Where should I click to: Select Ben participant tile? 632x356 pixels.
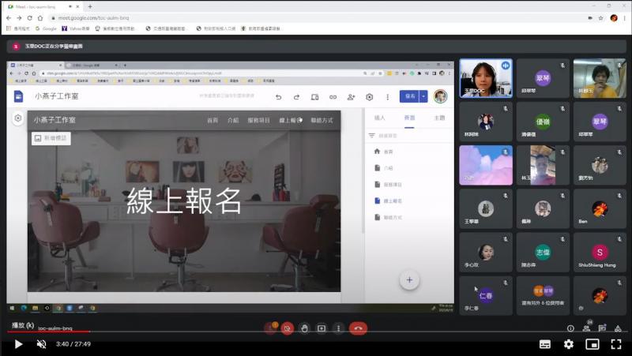point(600,208)
